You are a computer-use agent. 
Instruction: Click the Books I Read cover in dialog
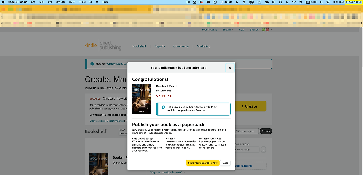point(142,99)
